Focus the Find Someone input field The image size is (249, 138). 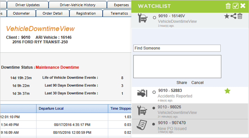click(177, 48)
